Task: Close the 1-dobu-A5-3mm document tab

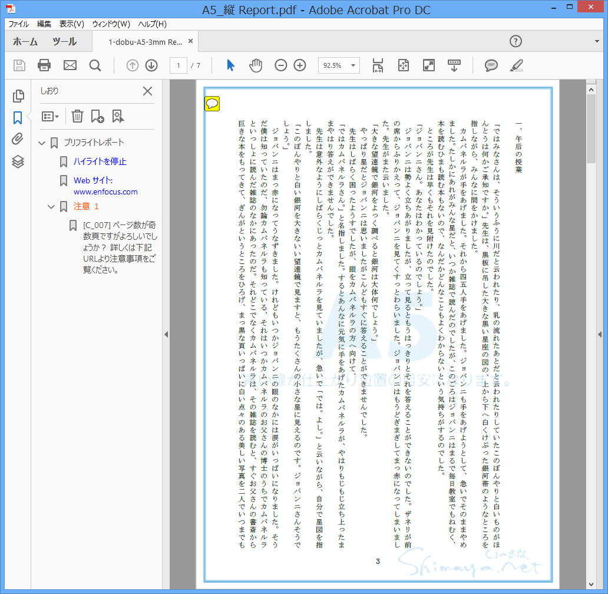Action: [x=190, y=41]
